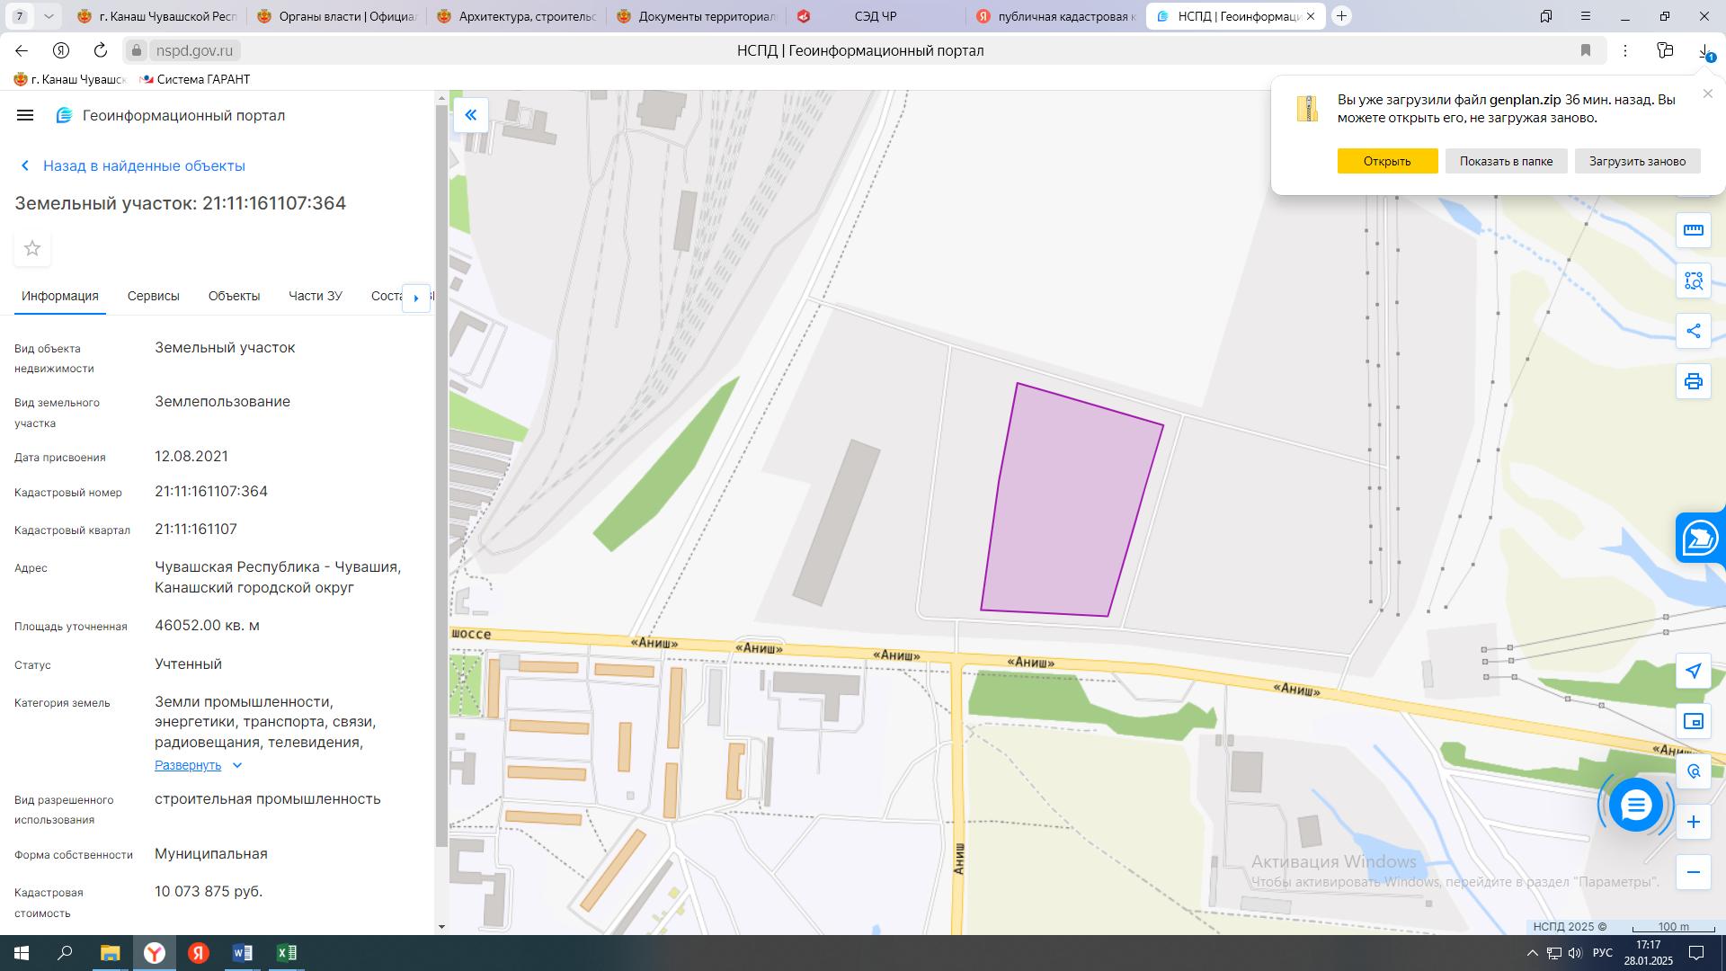1726x971 pixels.
Task: Open Excel from the Windows taskbar
Action: point(286,953)
